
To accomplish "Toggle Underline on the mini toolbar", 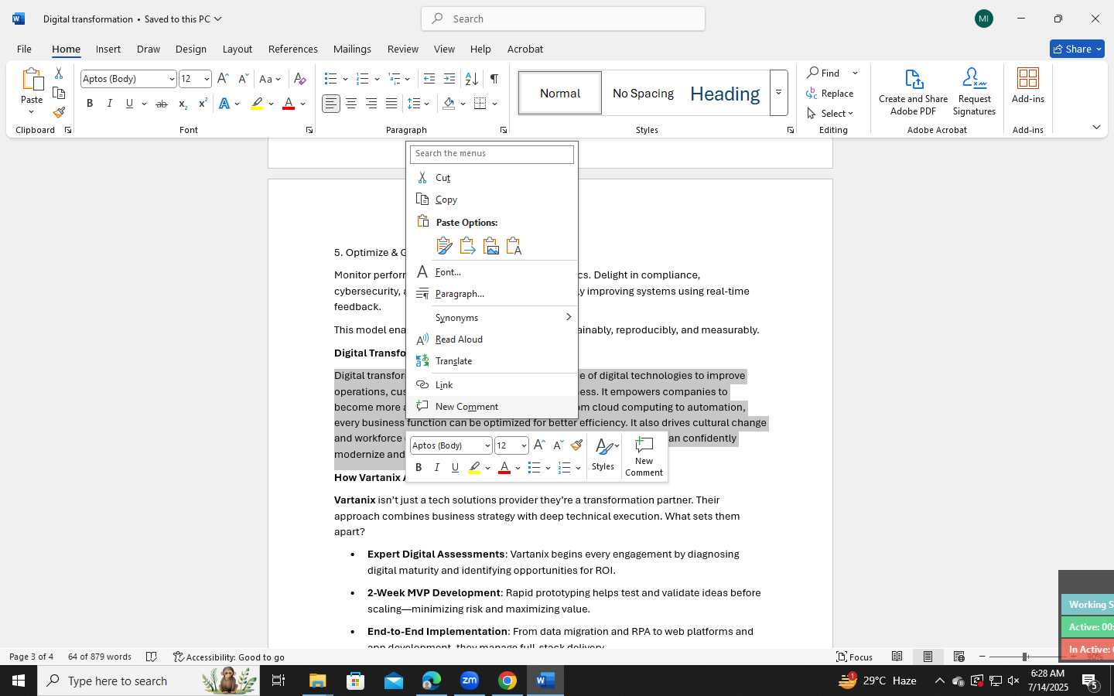I will [x=455, y=468].
